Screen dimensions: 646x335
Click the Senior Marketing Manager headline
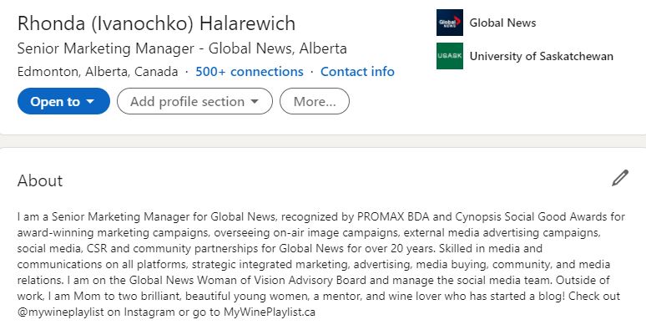(x=182, y=48)
